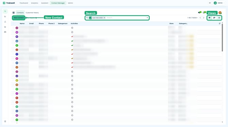Open the optional columns toggle icon
228x127 pixels.
tap(219, 23)
